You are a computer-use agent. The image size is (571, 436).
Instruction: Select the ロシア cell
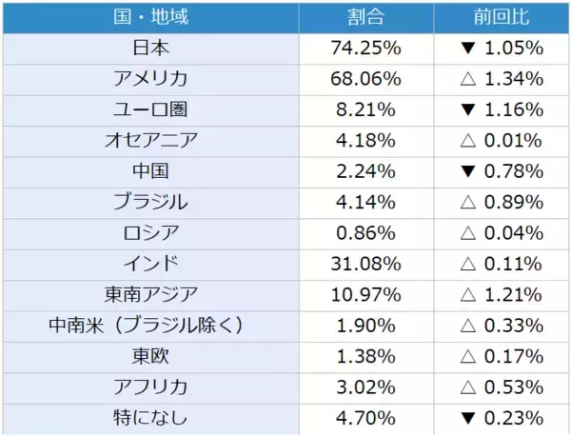pyautogui.click(x=151, y=232)
